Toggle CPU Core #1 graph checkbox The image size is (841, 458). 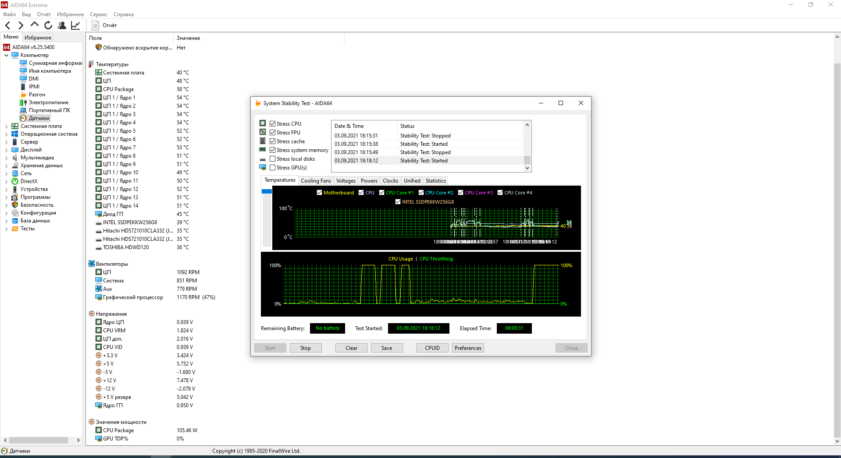click(381, 193)
